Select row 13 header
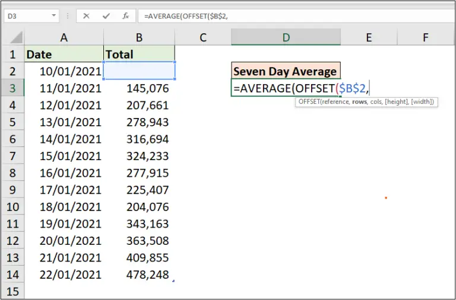 12,257
